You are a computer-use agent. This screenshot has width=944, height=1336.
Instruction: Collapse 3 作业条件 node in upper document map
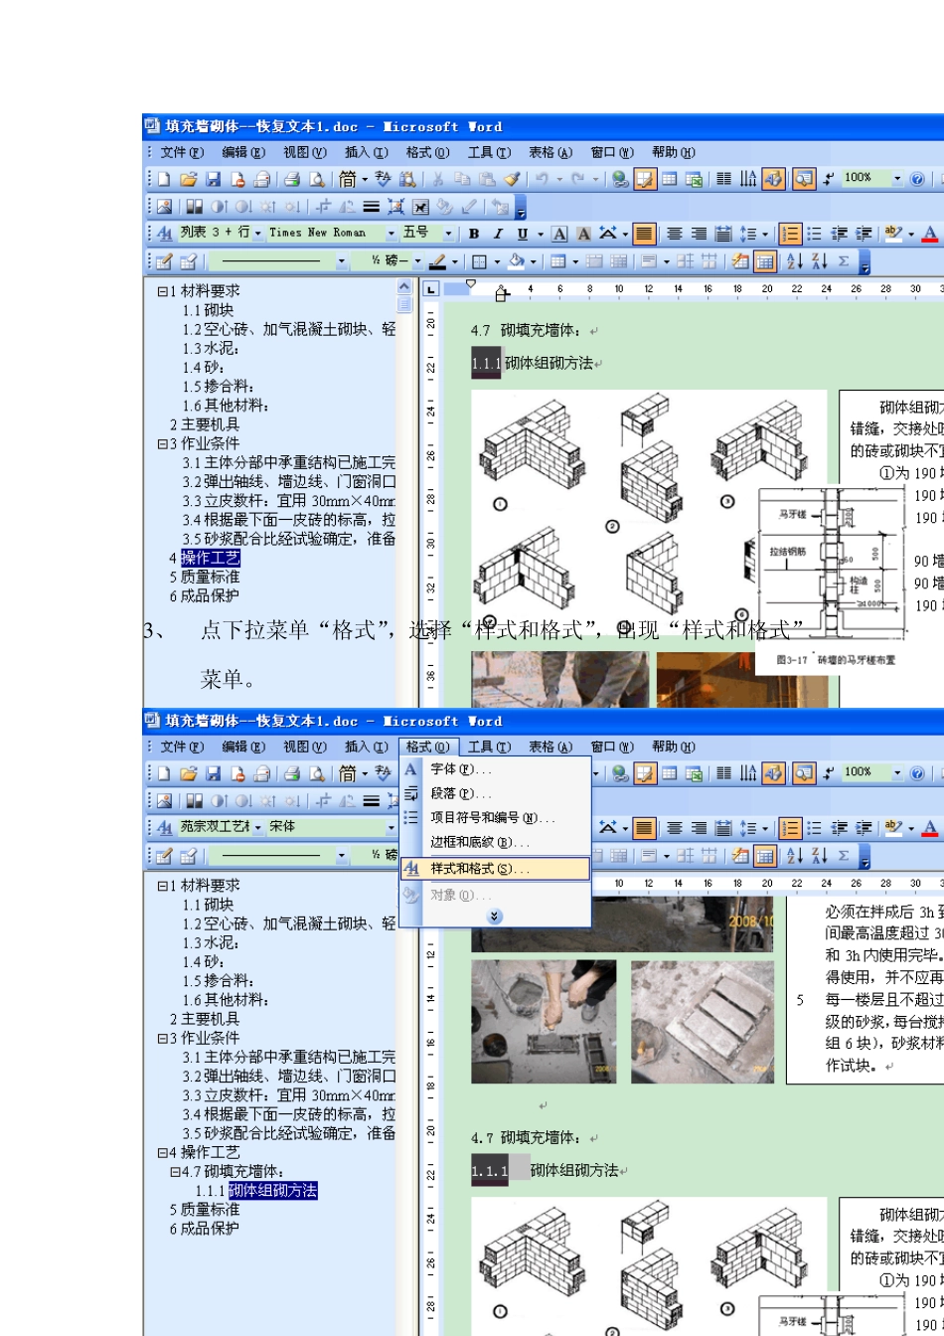[x=162, y=444]
